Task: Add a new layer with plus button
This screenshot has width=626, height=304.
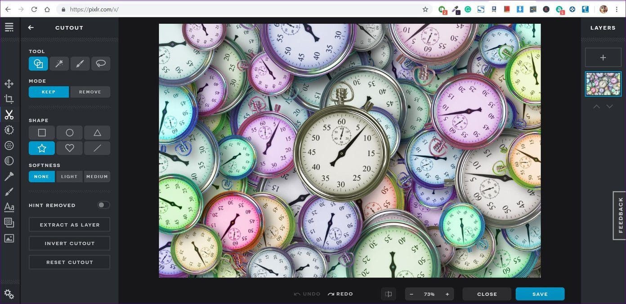Action: [603, 58]
